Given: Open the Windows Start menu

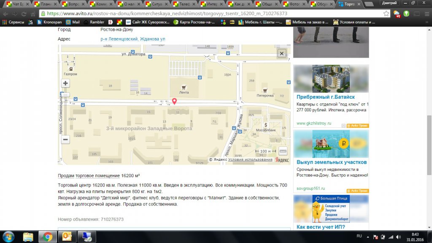Looking at the screenshot, I should [x=8, y=237].
